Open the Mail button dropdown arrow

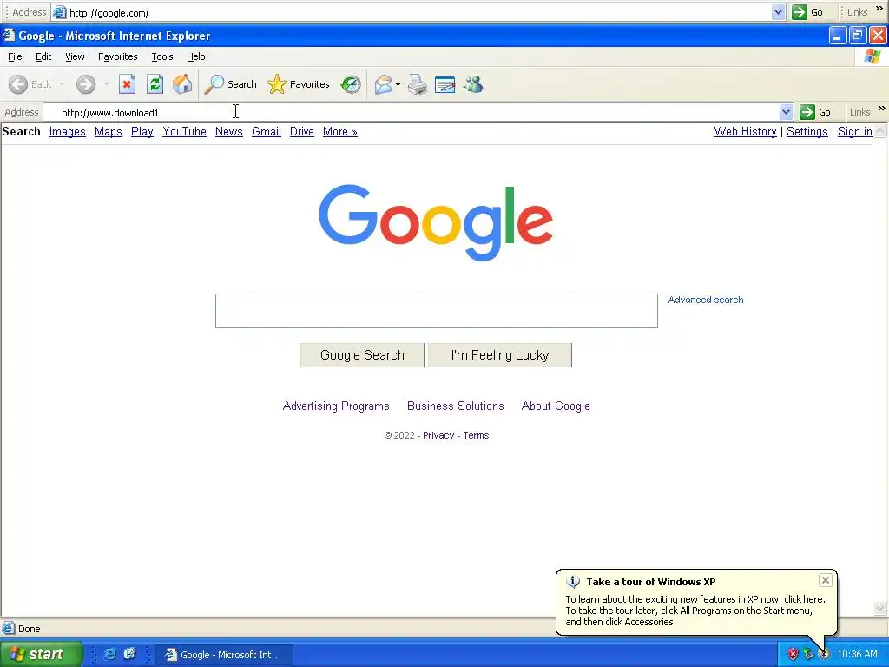398,85
